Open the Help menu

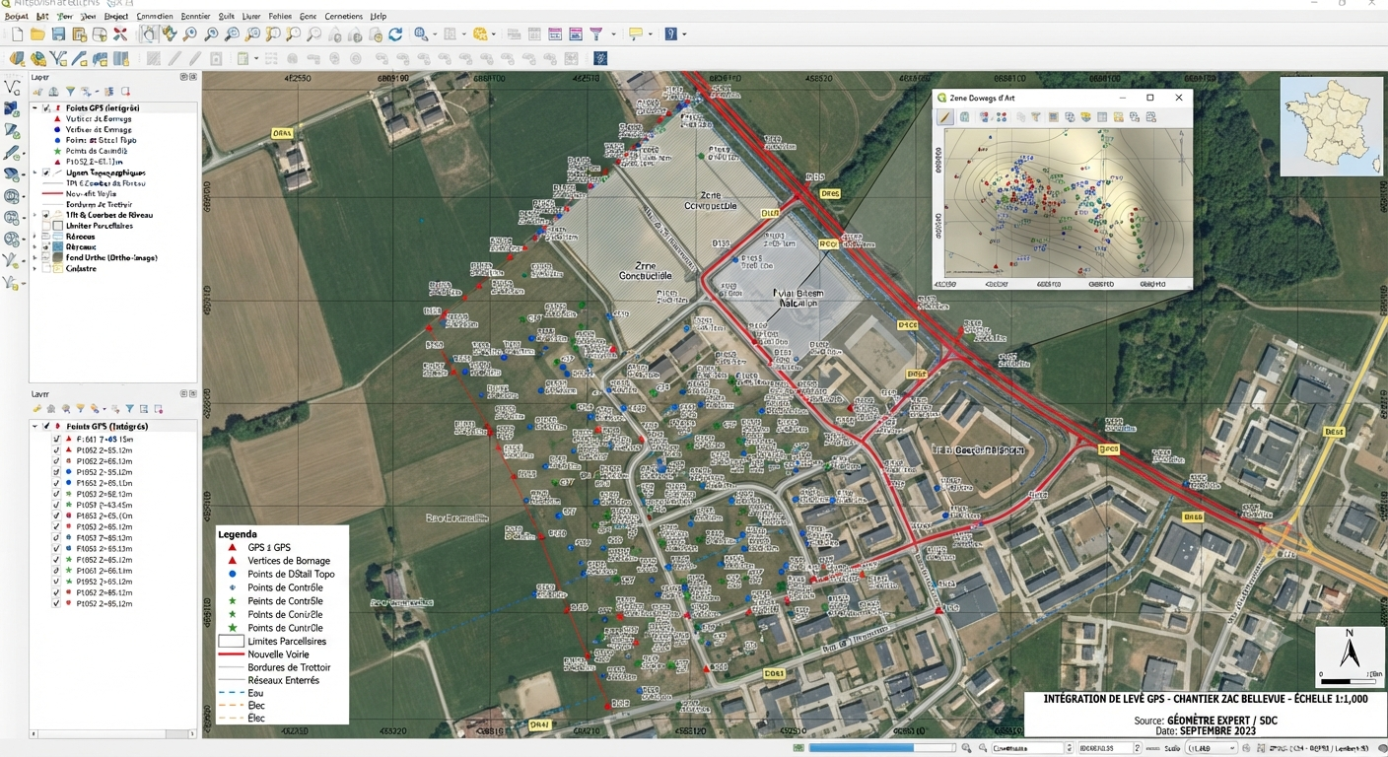tap(378, 17)
